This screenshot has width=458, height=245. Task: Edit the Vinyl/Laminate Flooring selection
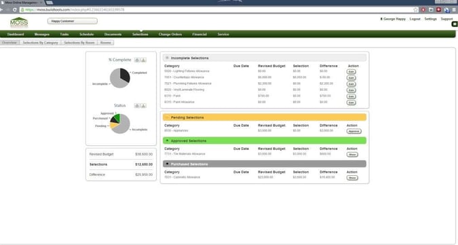[351, 90]
